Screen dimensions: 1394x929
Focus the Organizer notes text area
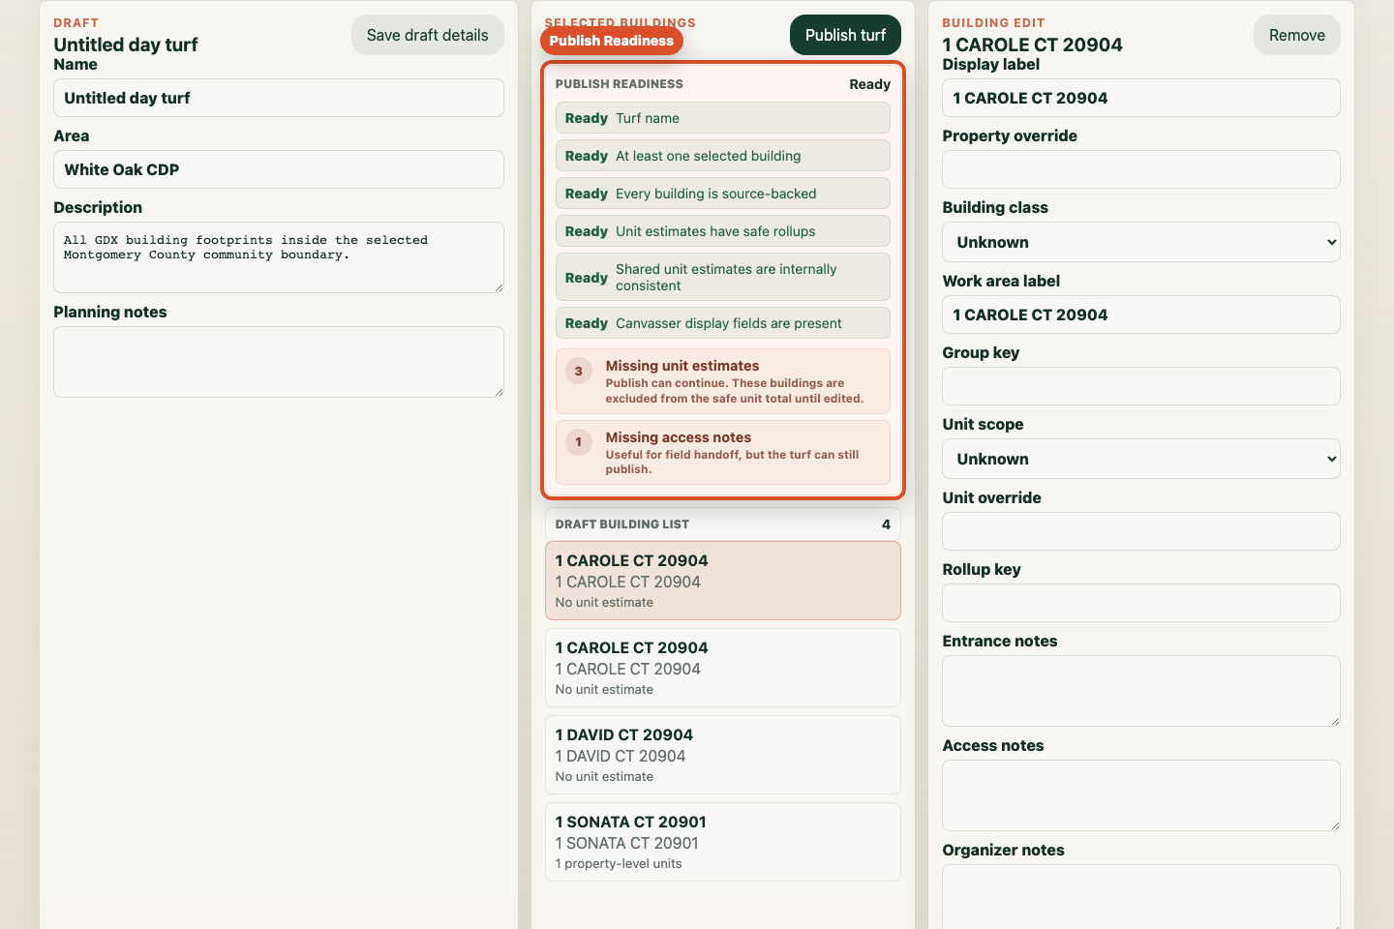coord(1141,896)
